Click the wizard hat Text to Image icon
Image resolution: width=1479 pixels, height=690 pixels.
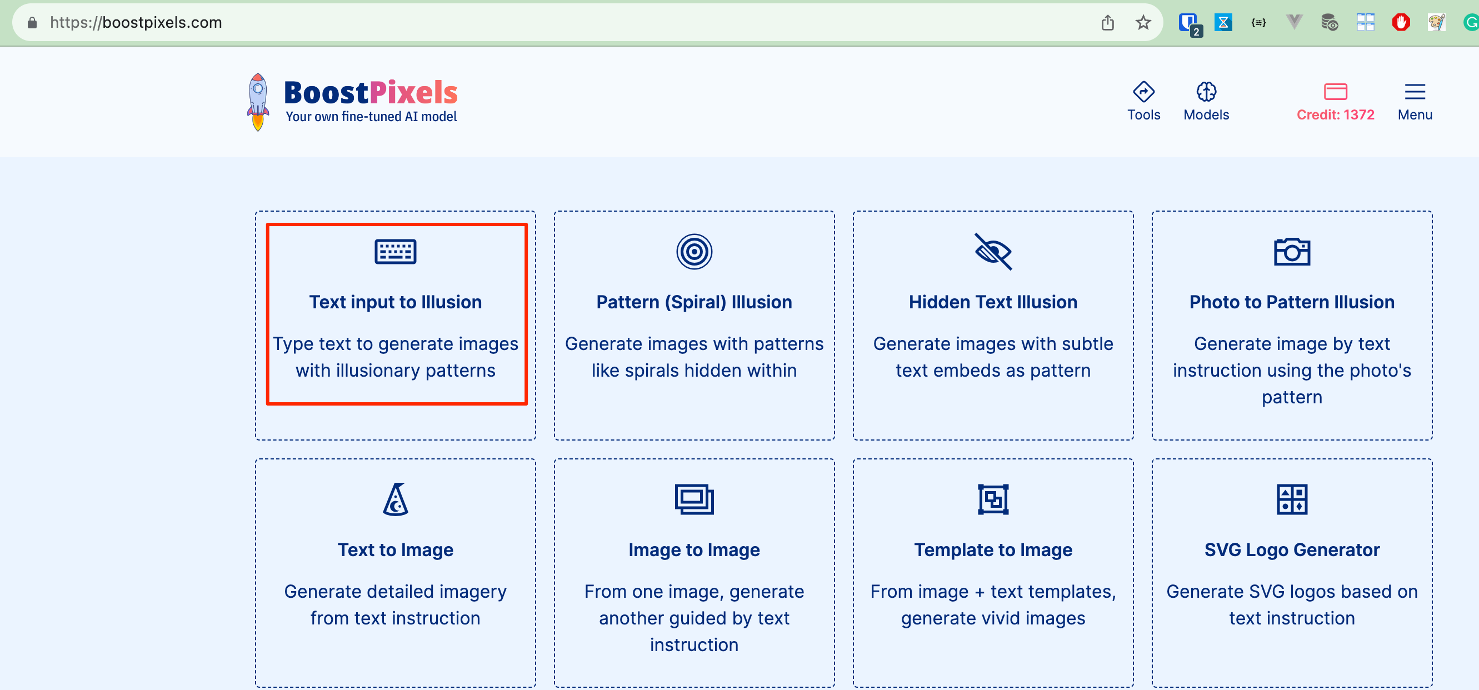pyautogui.click(x=395, y=499)
